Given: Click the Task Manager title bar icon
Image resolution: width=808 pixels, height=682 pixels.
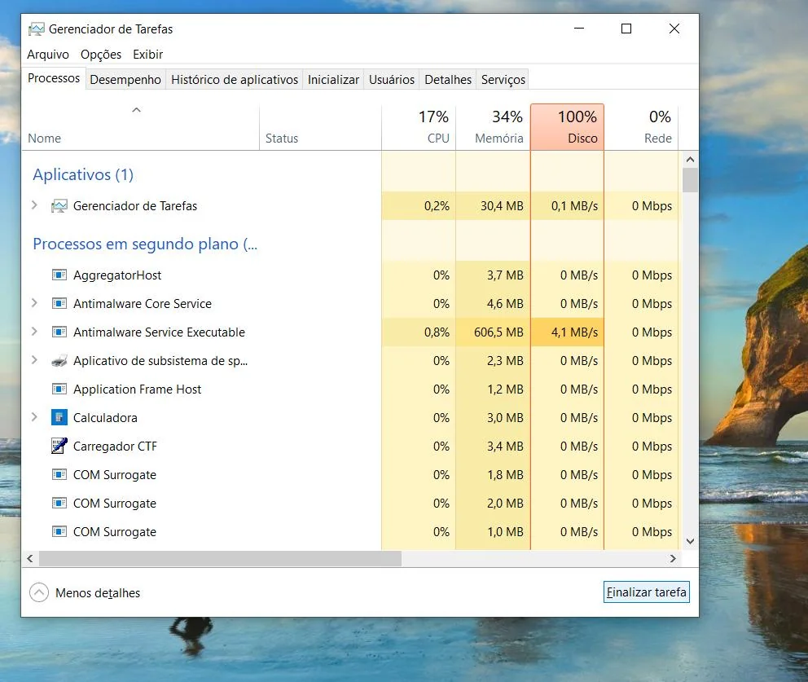Looking at the screenshot, I should click(x=36, y=29).
